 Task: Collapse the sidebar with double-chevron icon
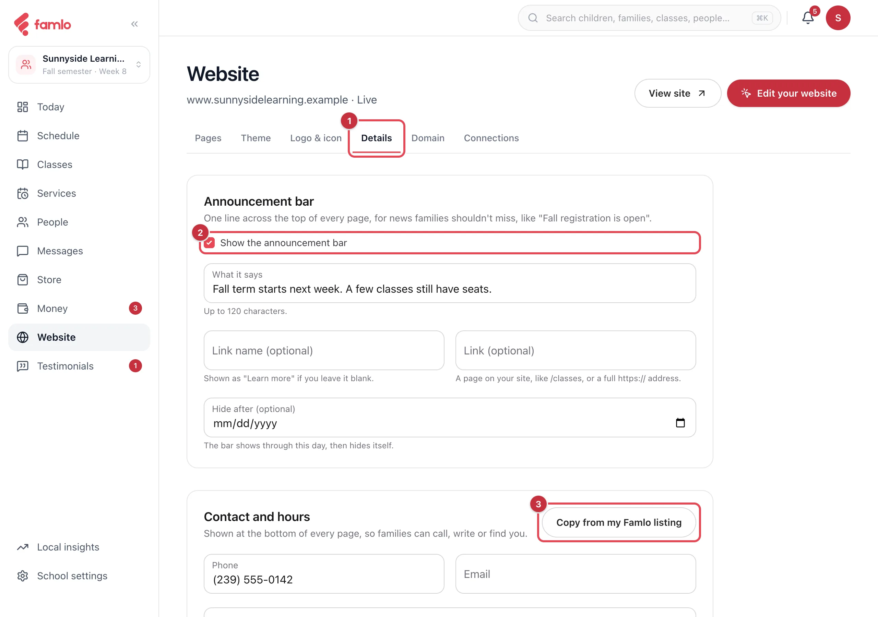click(134, 24)
